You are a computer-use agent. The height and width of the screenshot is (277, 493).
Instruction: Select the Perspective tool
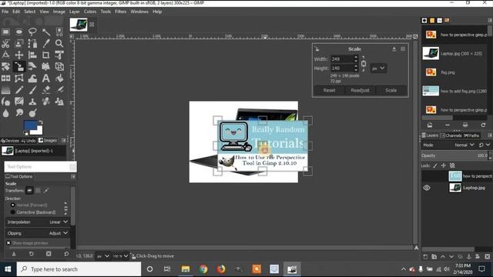[x=46, y=67]
